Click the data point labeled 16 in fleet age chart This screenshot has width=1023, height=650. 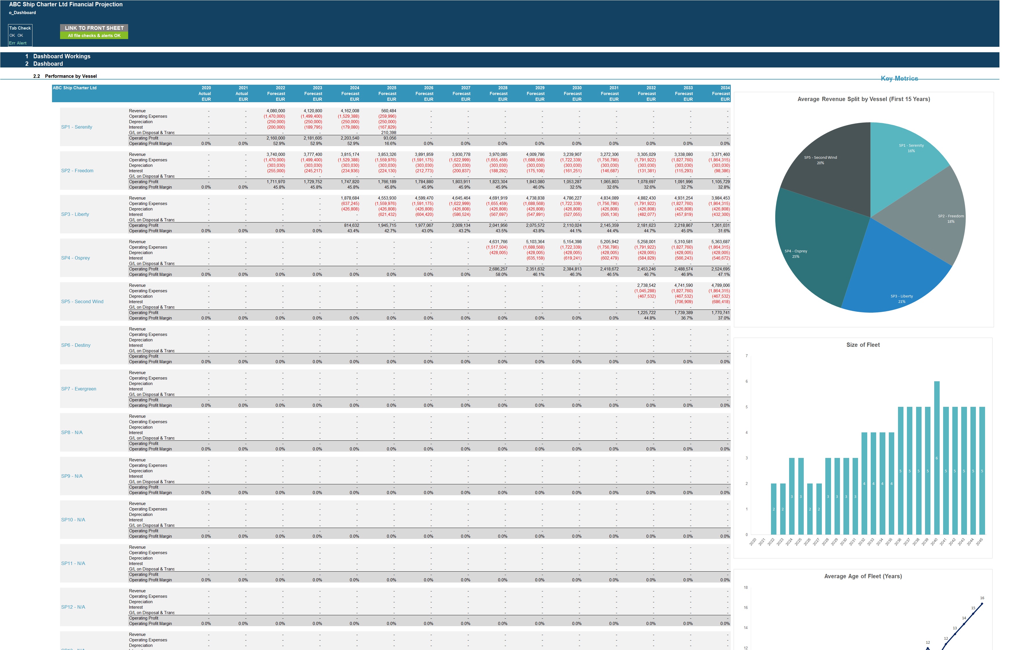tap(982, 603)
